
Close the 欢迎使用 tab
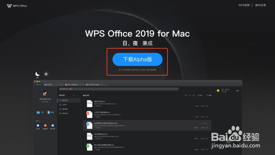(x=62, y=85)
